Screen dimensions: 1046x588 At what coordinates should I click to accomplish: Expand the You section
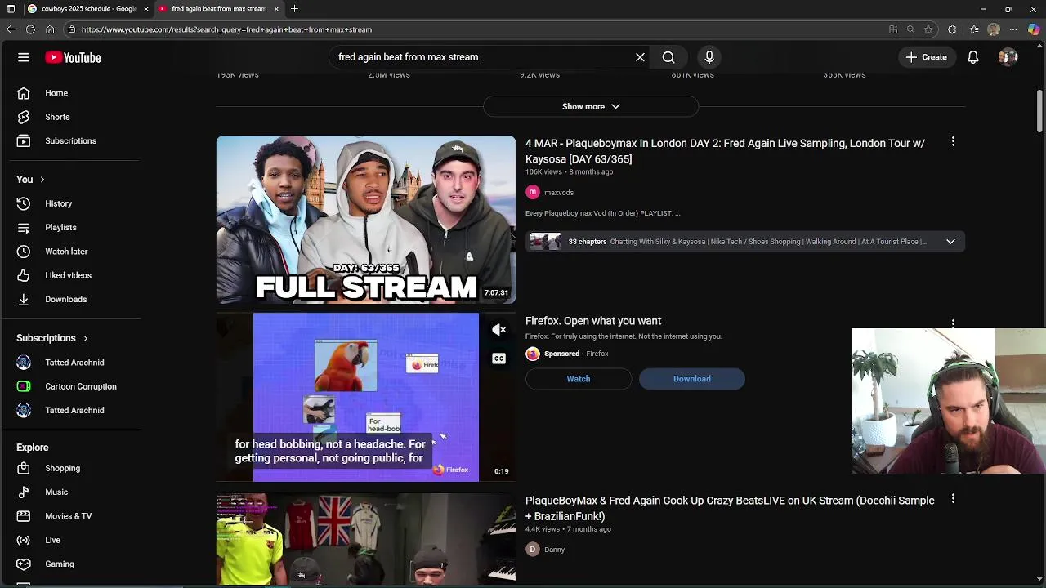(x=31, y=180)
